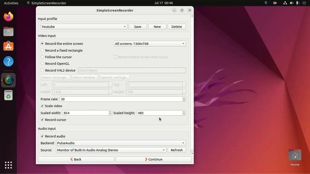Go Back to the previous page
The width and height of the screenshot is (310, 174).
[x=76, y=159]
